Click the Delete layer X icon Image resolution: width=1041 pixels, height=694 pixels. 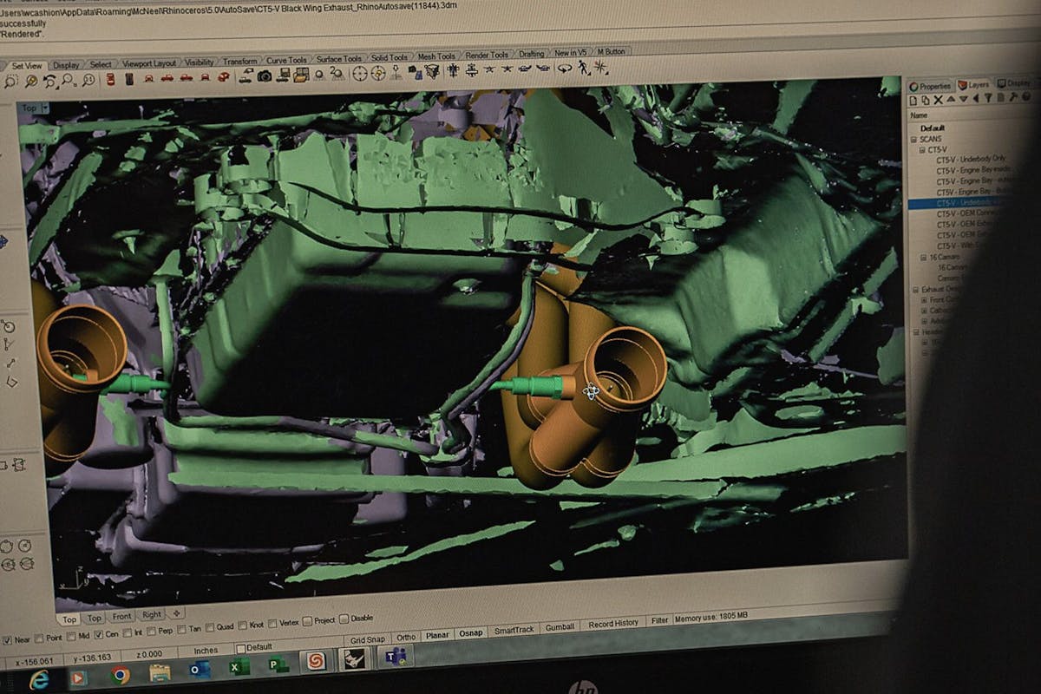(x=939, y=101)
